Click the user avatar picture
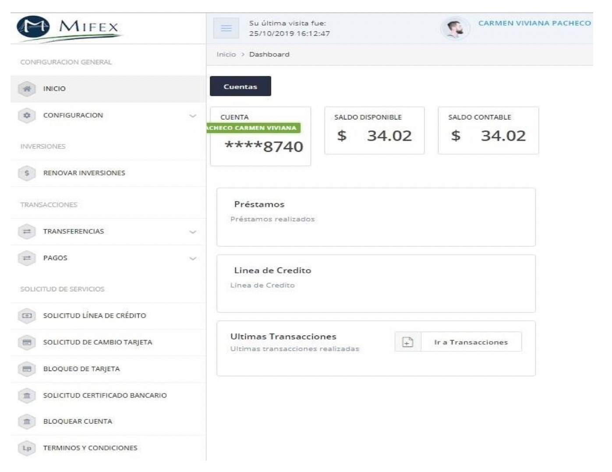The width and height of the screenshot is (612, 472). [x=455, y=29]
